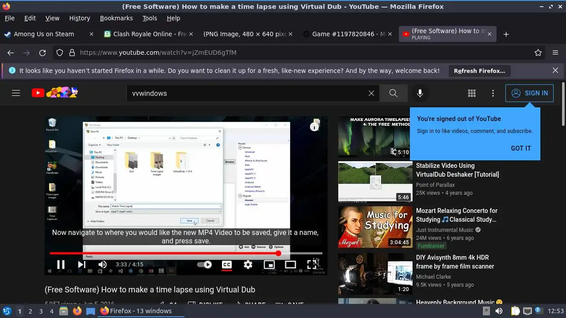Search with your voice microphone

click(420, 93)
